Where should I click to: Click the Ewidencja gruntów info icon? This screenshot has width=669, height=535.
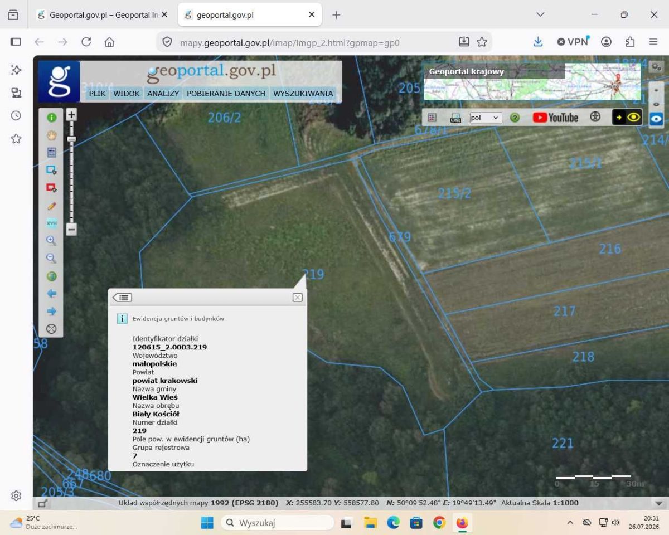(x=122, y=319)
